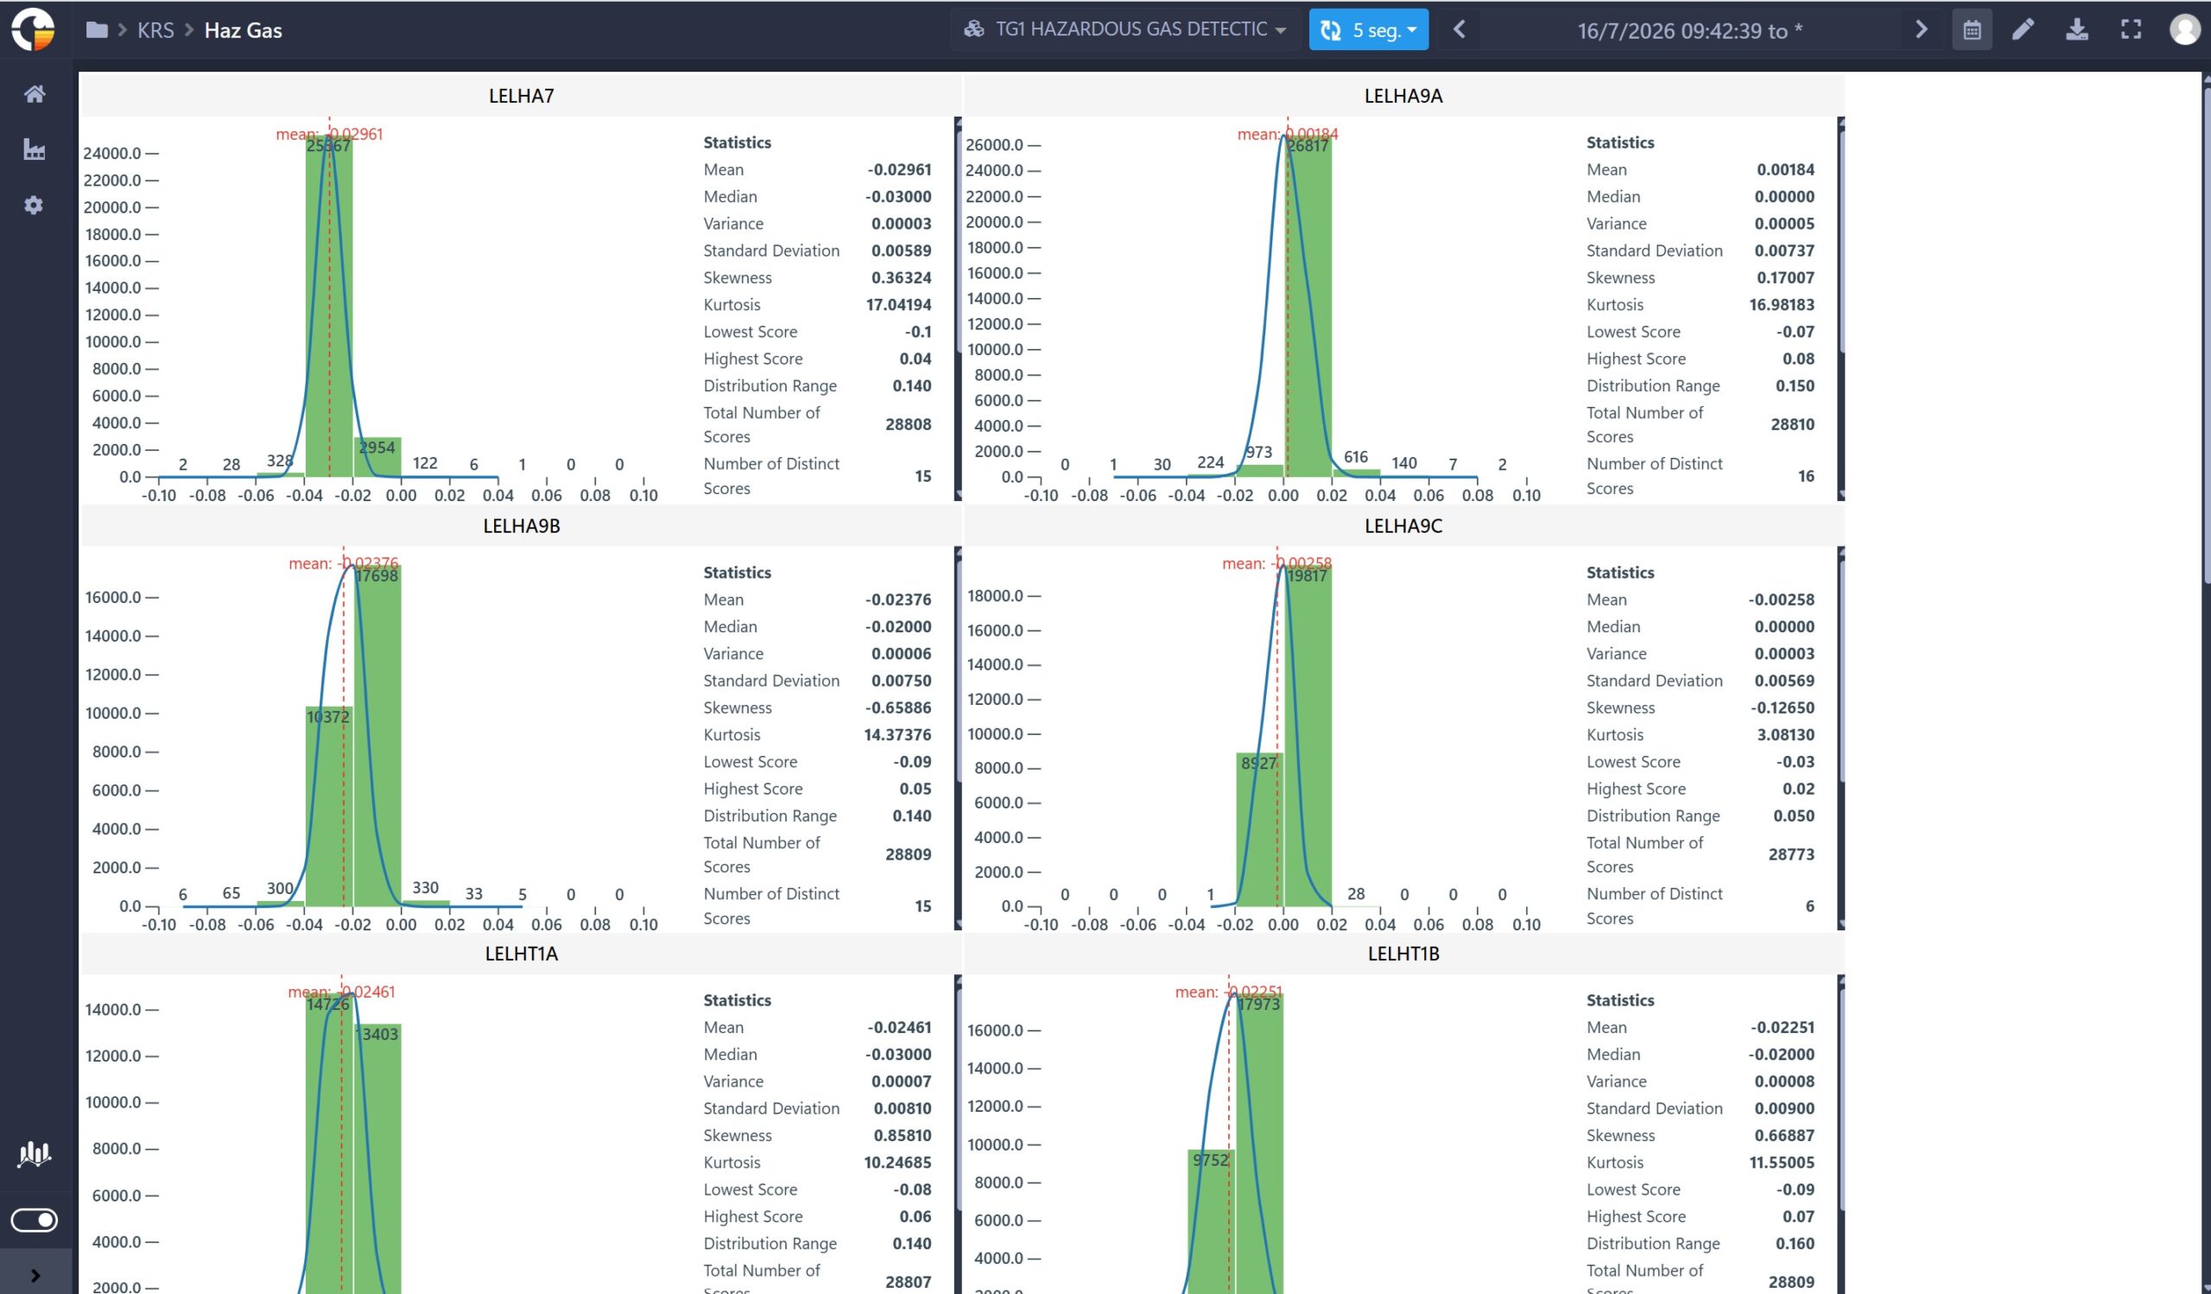Toggle the switch in the bottom-left sidebar

click(35, 1221)
